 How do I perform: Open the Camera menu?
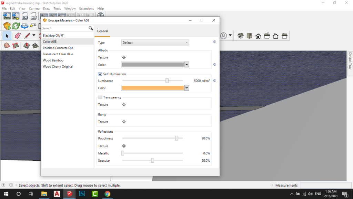click(34, 9)
